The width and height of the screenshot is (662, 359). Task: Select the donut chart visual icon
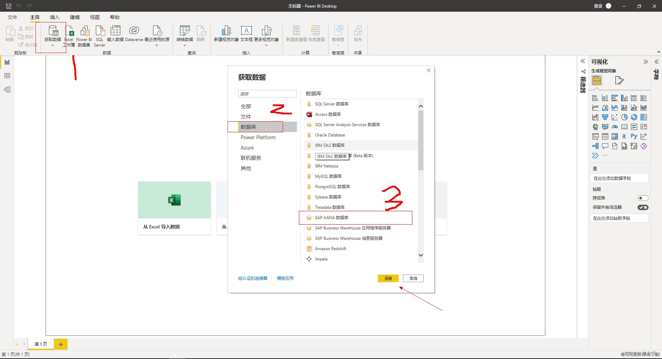pyautogui.click(x=634, y=117)
